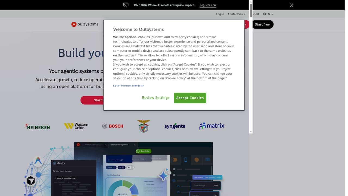Click the Start free button in the header

262,24
